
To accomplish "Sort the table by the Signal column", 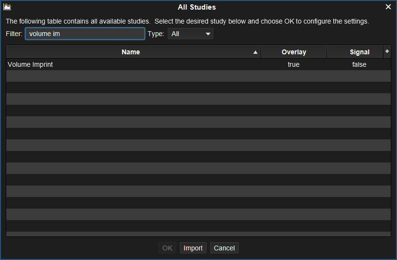I will [355, 52].
